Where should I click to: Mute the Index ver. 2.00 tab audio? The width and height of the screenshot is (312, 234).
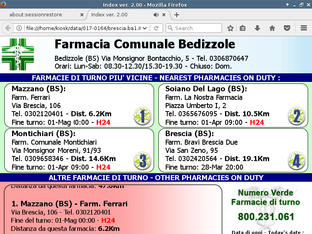coord(156,15)
